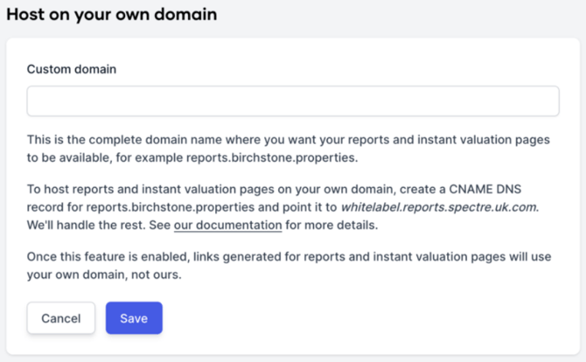586x362 pixels.
Task: Click the Cancel button
Action: pos(60,318)
